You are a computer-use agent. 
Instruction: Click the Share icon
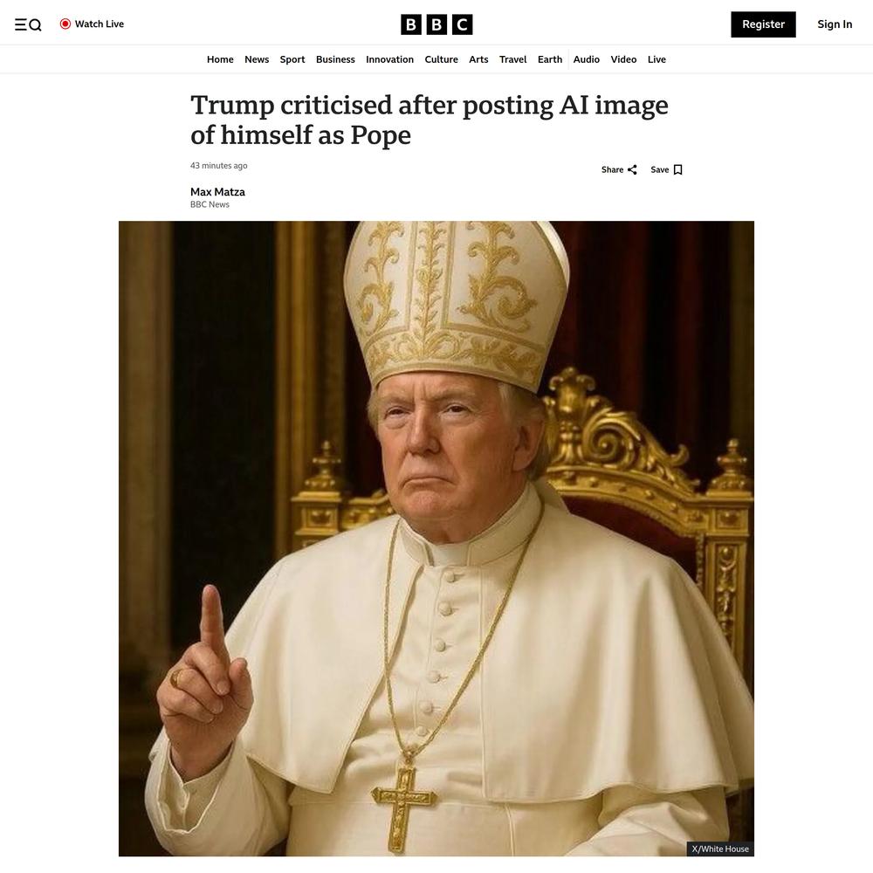(632, 170)
